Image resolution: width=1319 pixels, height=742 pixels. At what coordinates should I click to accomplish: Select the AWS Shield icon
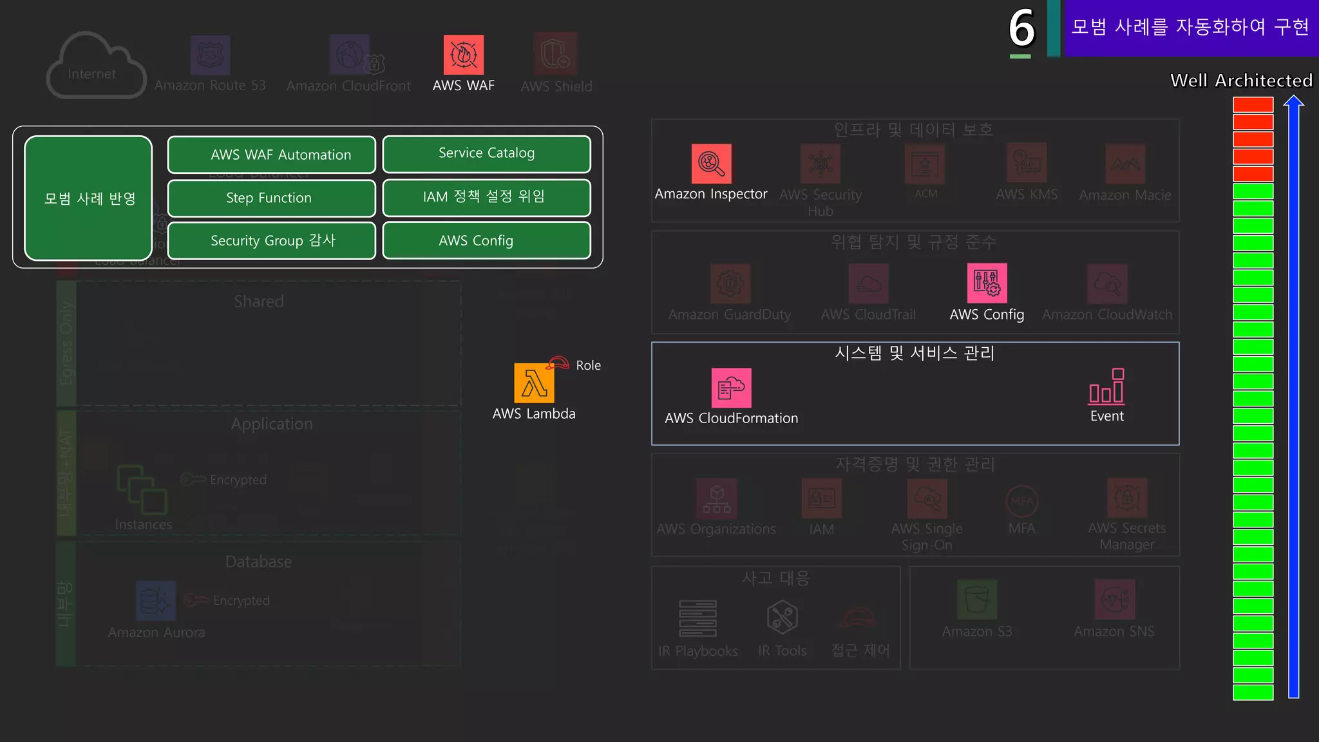555,55
